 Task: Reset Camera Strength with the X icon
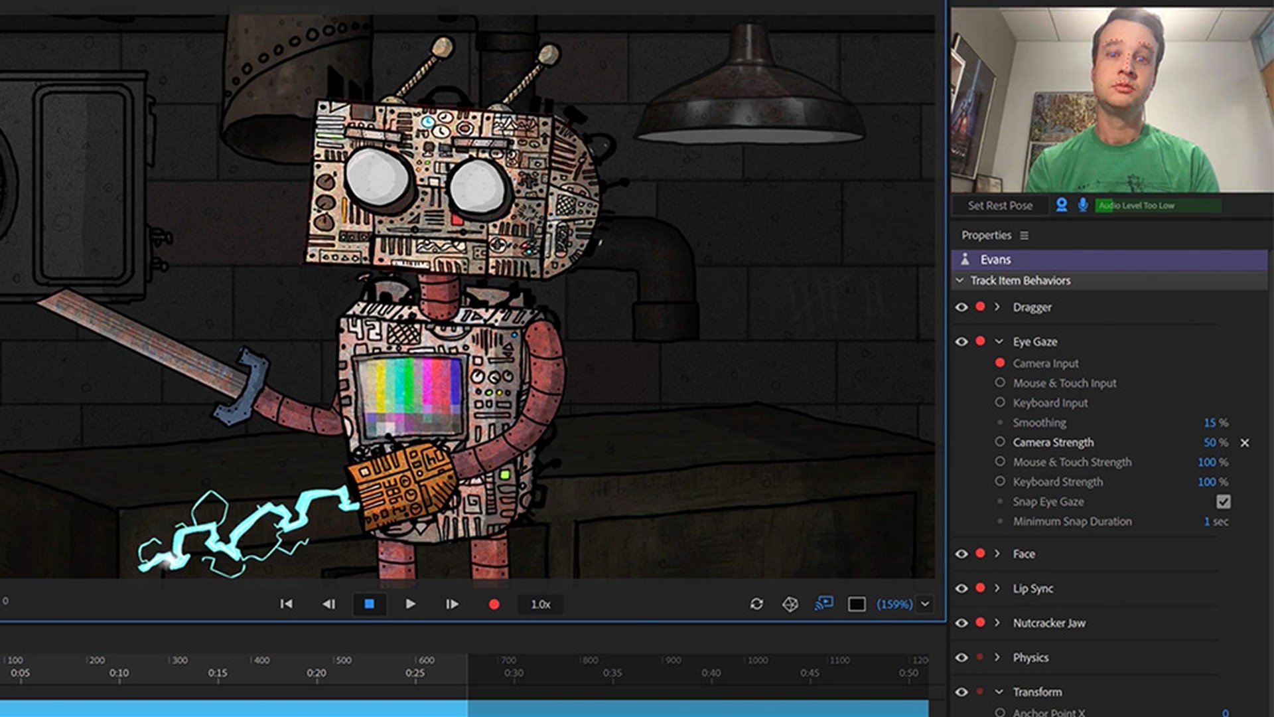pos(1245,443)
